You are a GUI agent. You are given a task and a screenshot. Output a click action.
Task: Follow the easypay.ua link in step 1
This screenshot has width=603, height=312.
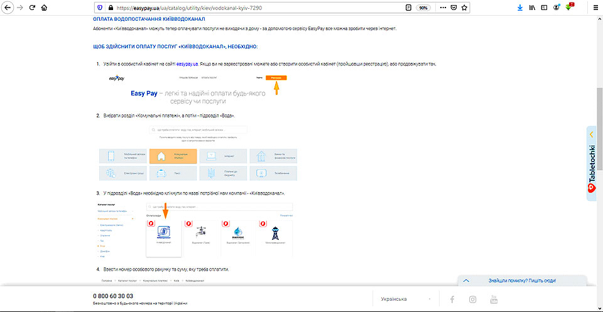[x=187, y=64]
